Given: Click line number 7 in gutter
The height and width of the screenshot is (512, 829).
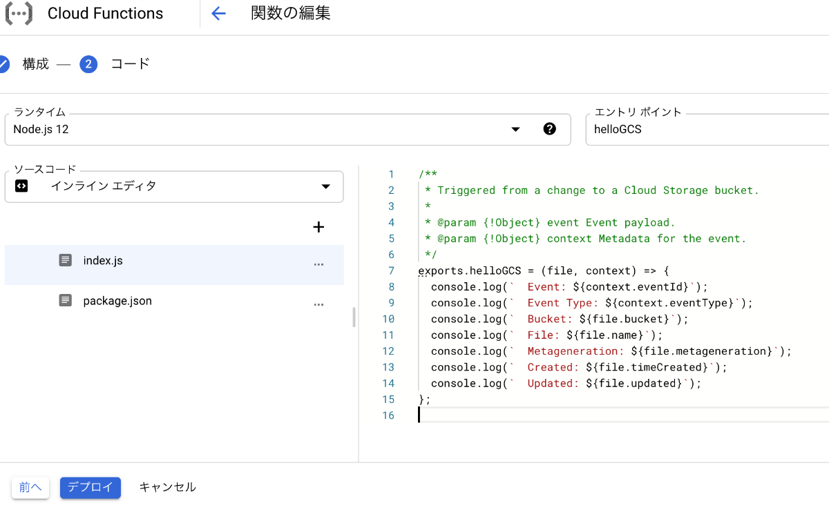Looking at the screenshot, I should click(391, 270).
